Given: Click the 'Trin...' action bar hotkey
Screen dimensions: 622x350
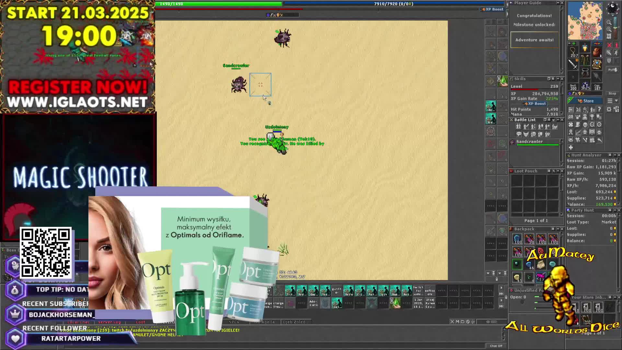Looking at the screenshot, I should (290, 291).
